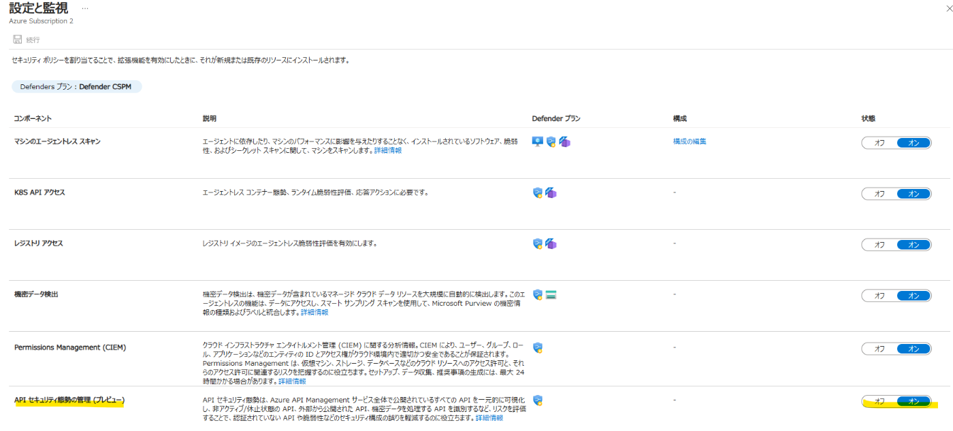Click the Defenders プラン: Defender CSPM pill
Image resolution: width=953 pixels, height=431 pixels.
[77, 87]
